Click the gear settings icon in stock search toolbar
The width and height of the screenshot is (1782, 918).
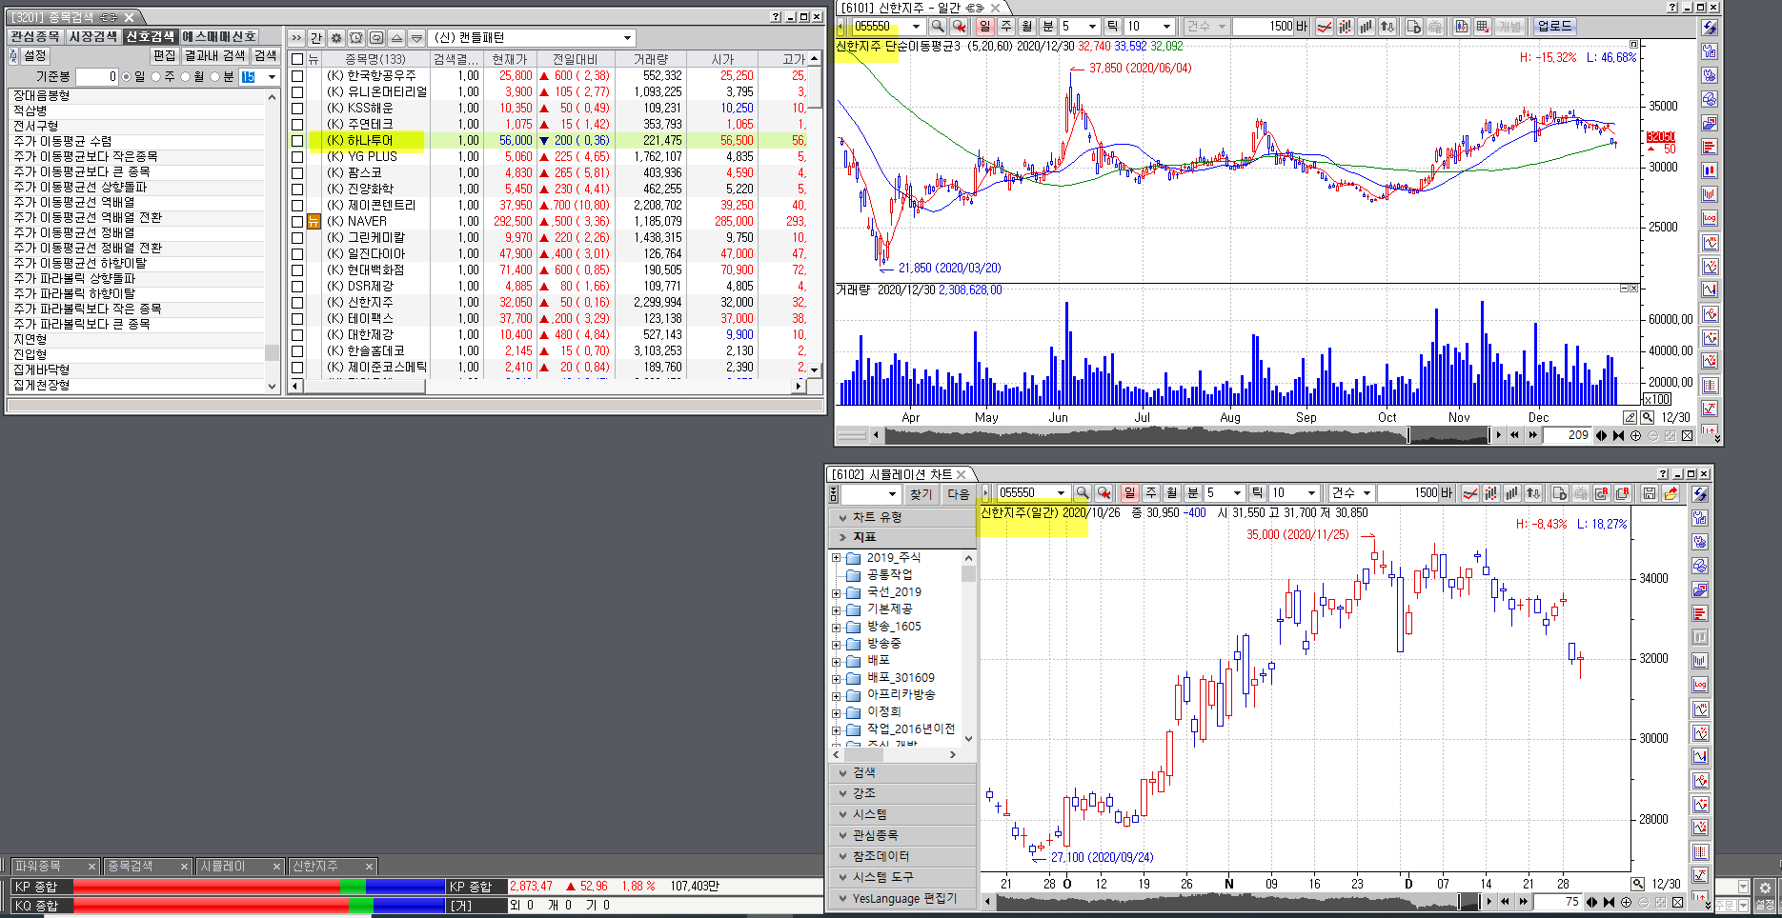click(335, 38)
